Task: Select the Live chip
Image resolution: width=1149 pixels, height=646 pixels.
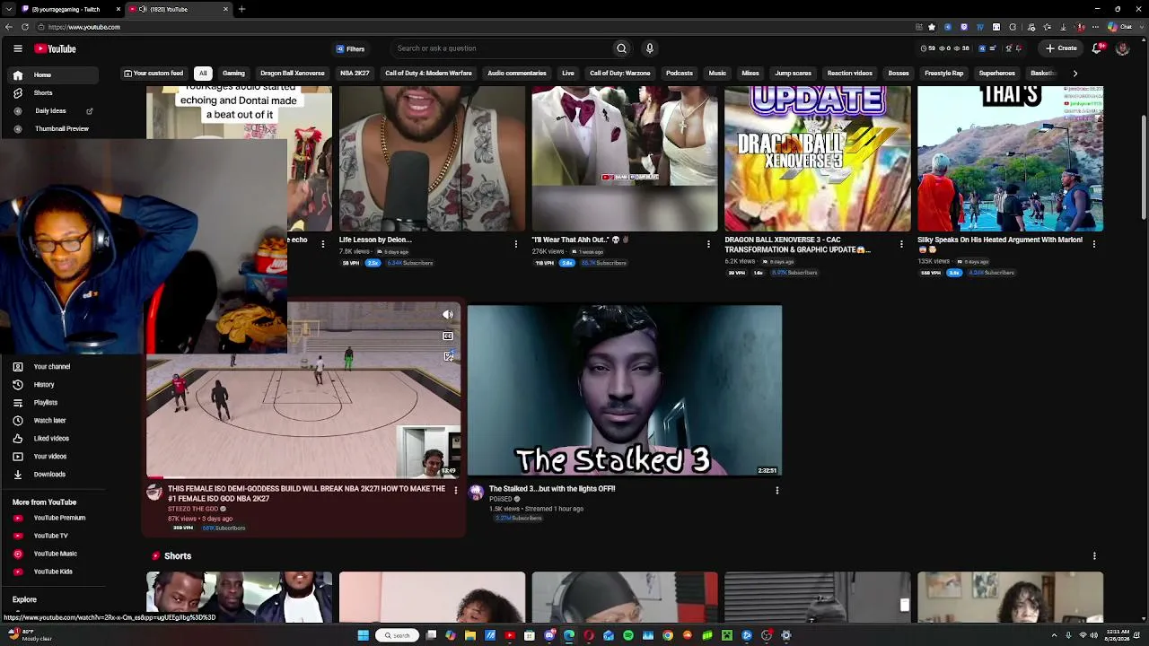Action: [568, 74]
